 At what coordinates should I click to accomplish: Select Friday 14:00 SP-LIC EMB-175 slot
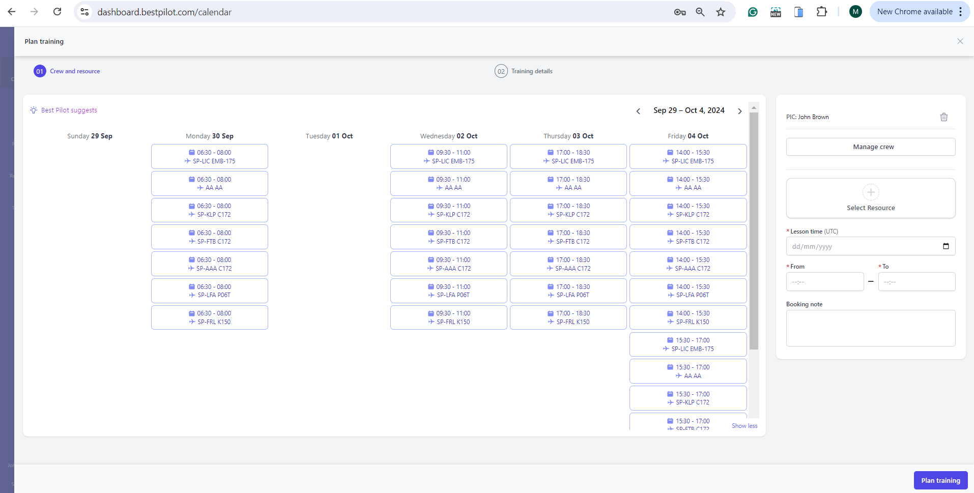coord(688,157)
